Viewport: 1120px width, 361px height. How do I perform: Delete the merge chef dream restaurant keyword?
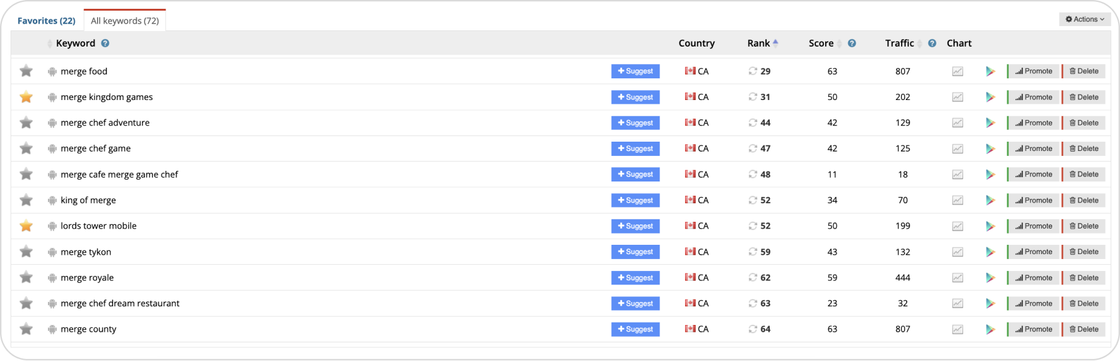(1083, 303)
